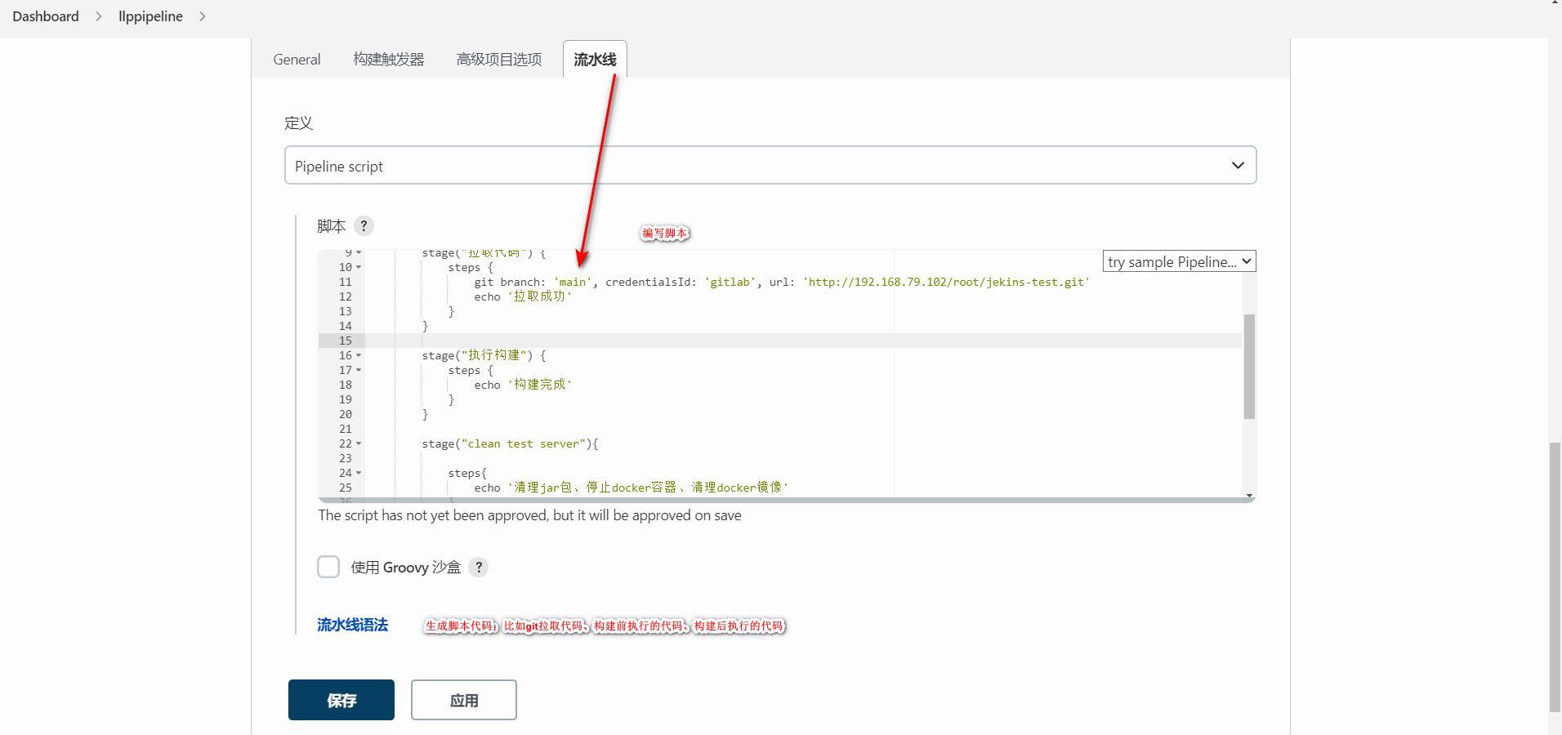Click the script editor vertical scrollbar thumb

[1249, 366]
